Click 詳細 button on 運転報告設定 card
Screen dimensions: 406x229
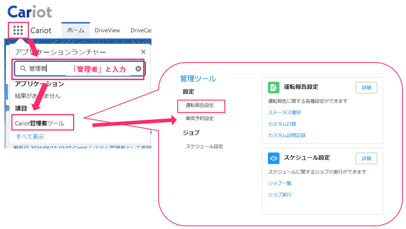(367, 88)
